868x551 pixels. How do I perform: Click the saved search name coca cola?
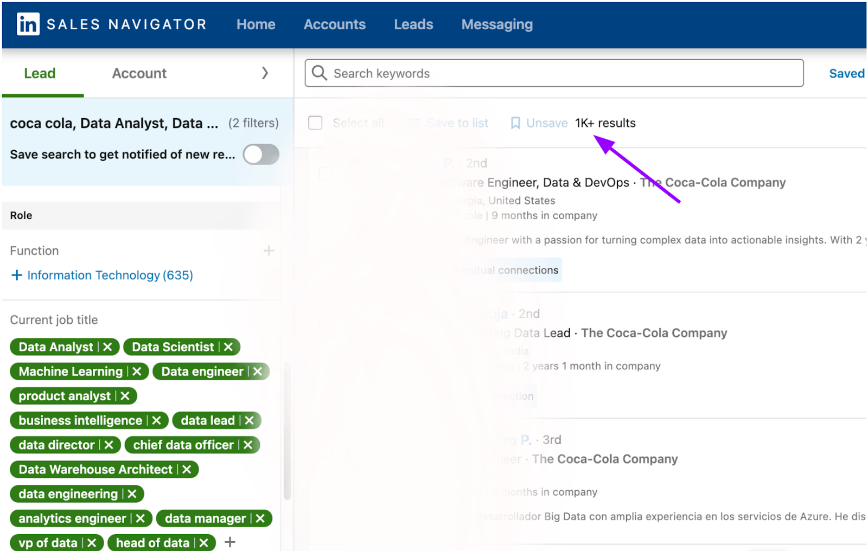[114, 124]
